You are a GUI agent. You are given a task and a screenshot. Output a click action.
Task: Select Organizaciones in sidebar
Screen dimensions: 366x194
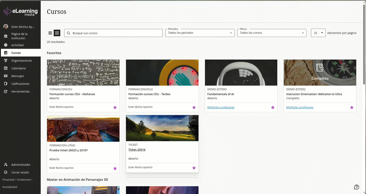point(22,60)
